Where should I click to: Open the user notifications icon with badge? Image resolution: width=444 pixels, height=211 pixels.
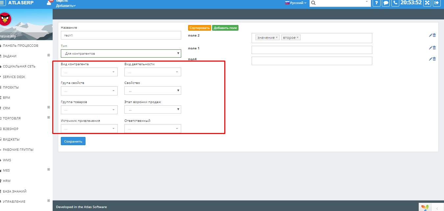click(x=49, y=2)
